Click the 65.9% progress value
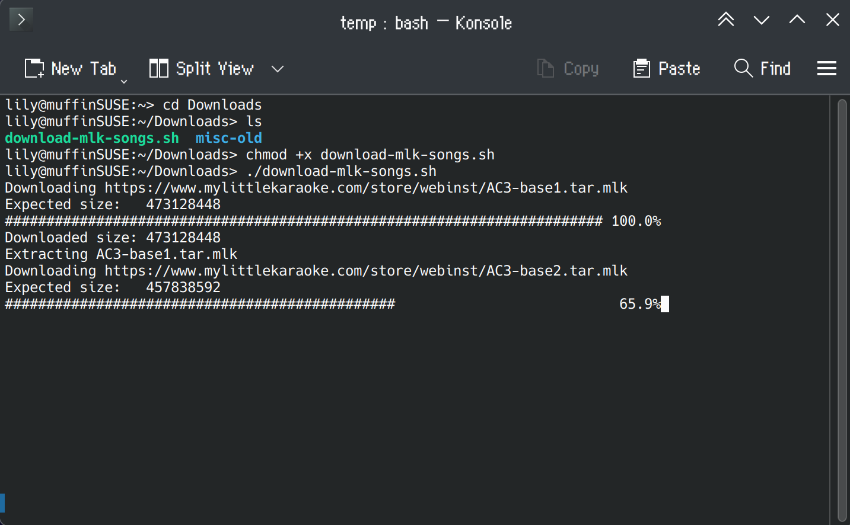 tap(640, 304)
